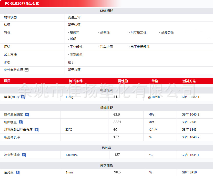213x176 pixels.
Task: Open the image icon next to 物性参数来源
Action: [26, 70]
